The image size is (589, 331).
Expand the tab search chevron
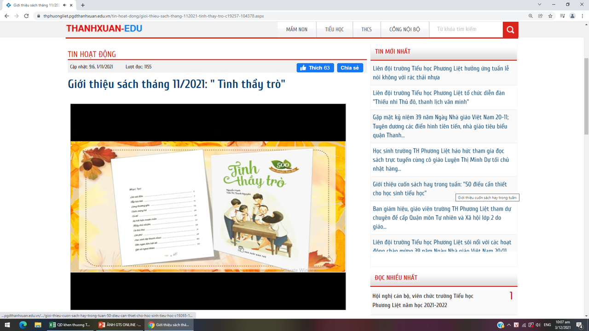539,5
